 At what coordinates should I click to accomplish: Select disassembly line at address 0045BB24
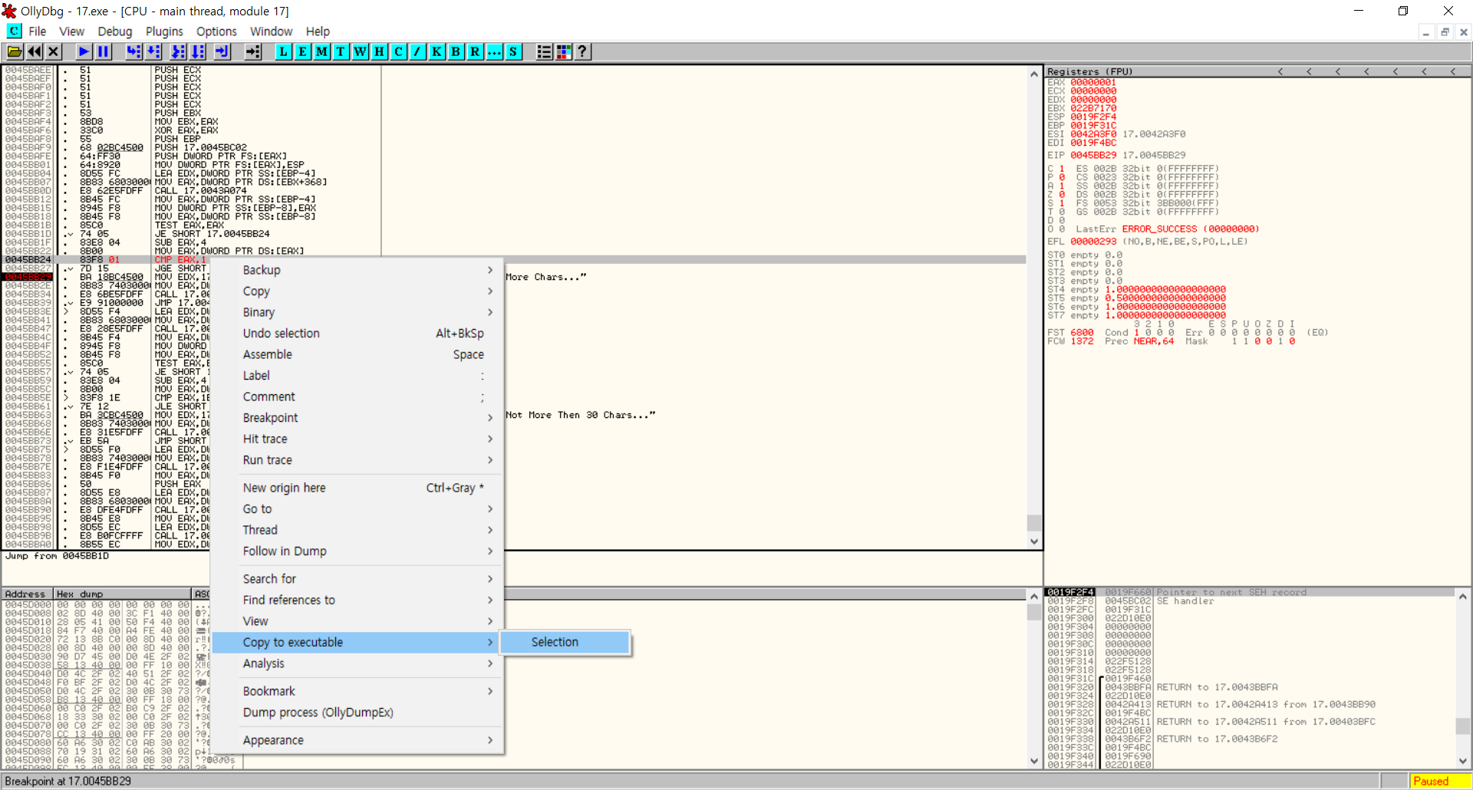click(x=514, y=260)
